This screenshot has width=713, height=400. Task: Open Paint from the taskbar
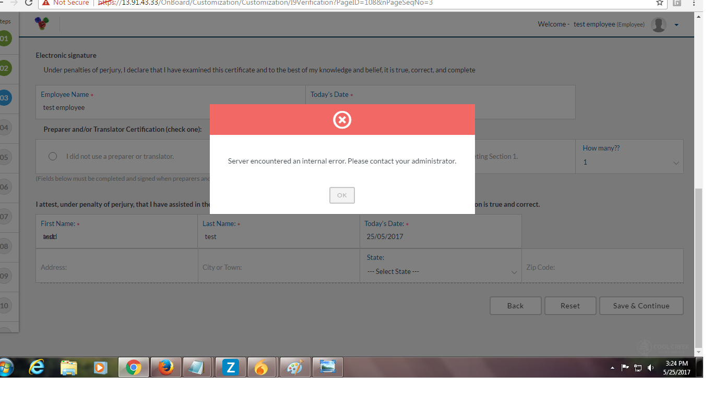295,367
